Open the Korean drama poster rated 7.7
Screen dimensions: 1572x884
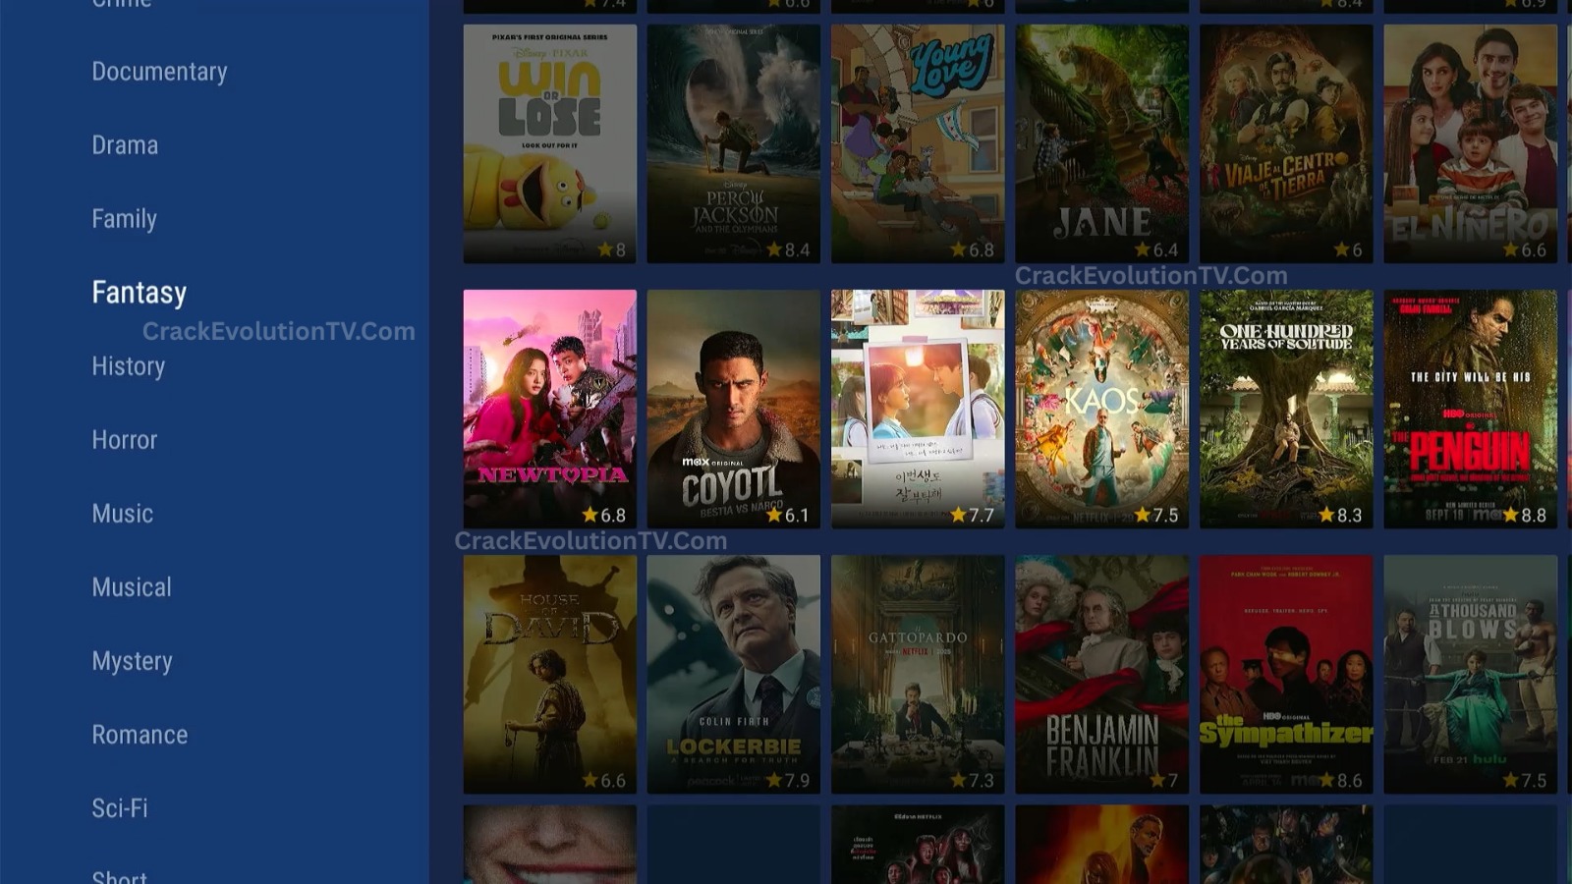[918, 409]
